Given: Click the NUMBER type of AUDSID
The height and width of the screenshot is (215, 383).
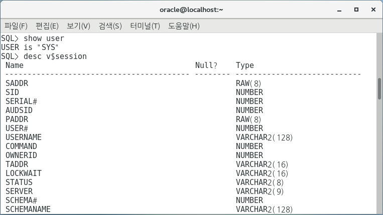Looking at the screenshot, I should [249, 110].
